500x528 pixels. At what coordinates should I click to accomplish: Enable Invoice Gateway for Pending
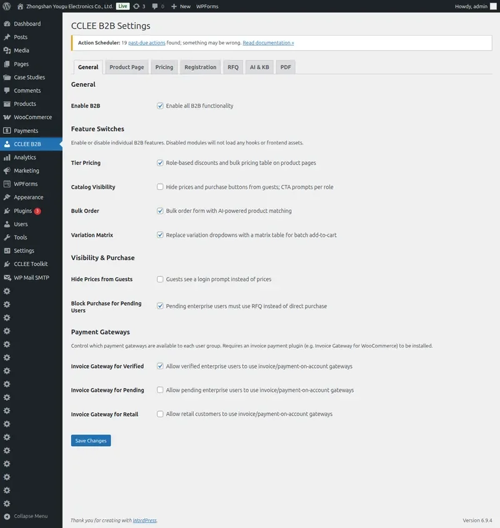coord(160,390)
